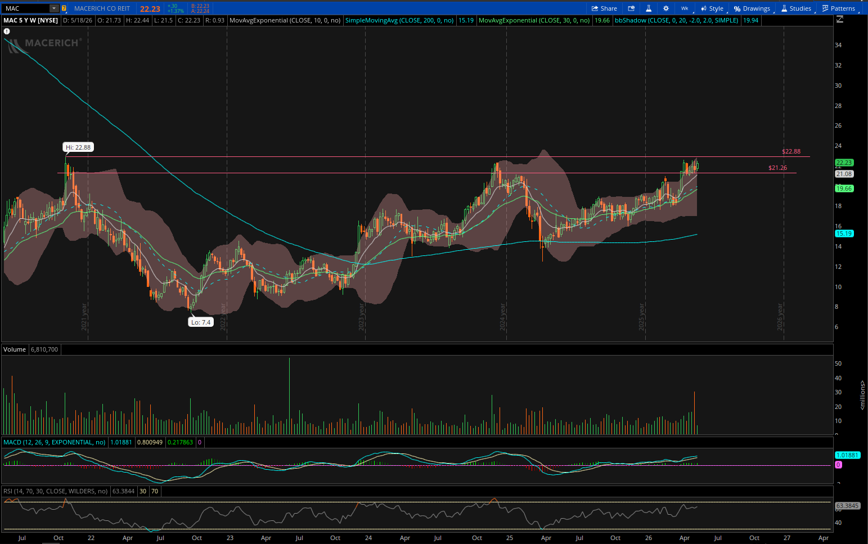Image resolution: width=868 pixels, height=544 pixels.
Task: Click the bbShadow study label
Action: [x=677, y=20]
